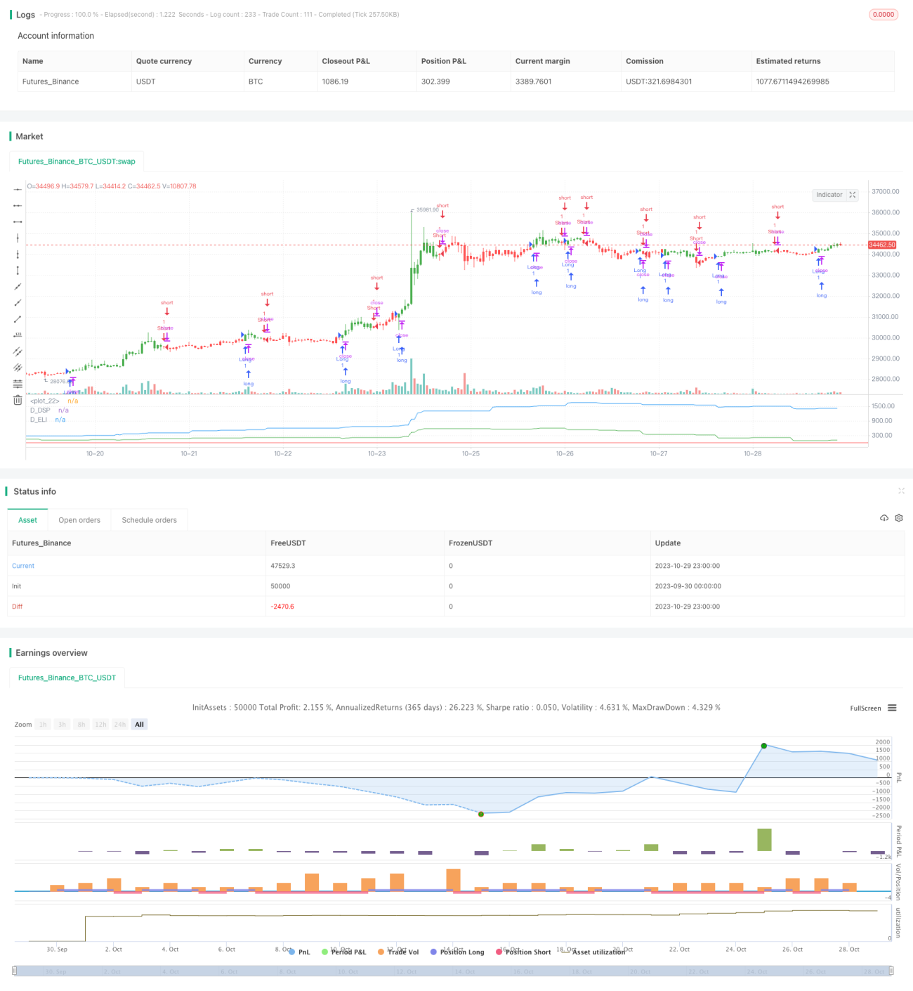Viewport: 913px width, 991px height.
Task: Toggle the Asset utilization legend series
Action: tap(593, 952)
